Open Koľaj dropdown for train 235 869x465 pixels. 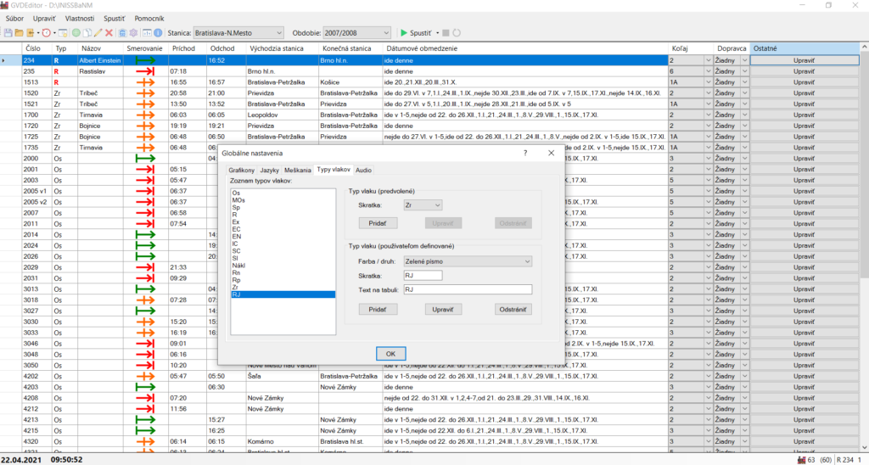click(708, 71)
